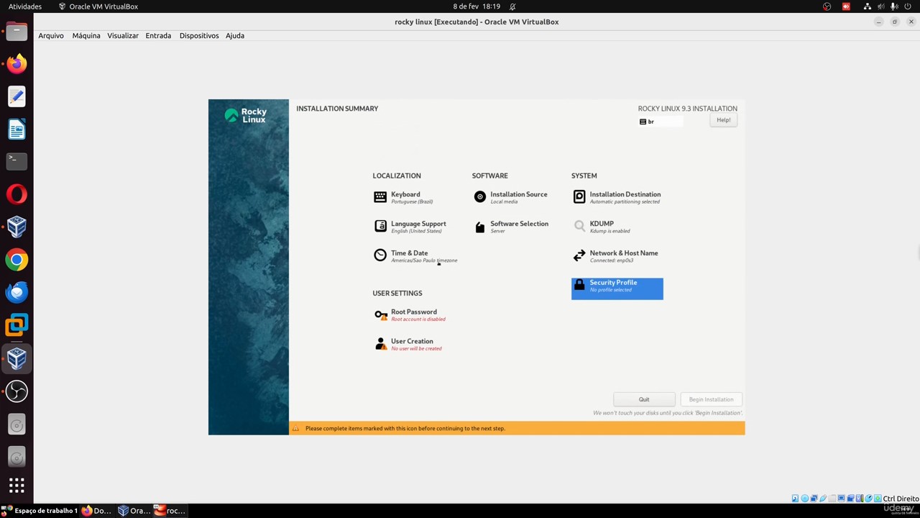The height and width of the screenshot is (518, 920).
Task: Open the Oracle VM VirtualBox app menu
Action: coord(98,6)
